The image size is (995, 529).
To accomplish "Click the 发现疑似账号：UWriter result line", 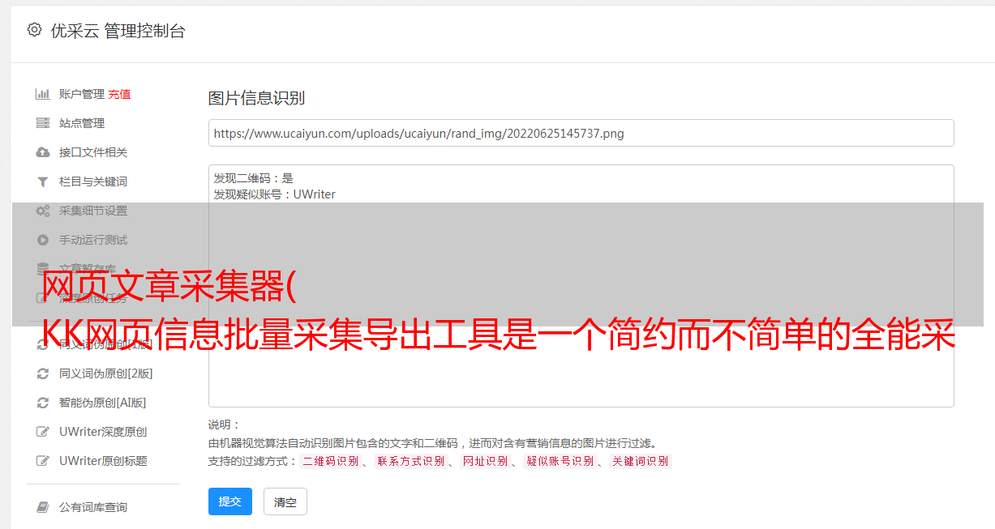I will click(x=274, y=194).
